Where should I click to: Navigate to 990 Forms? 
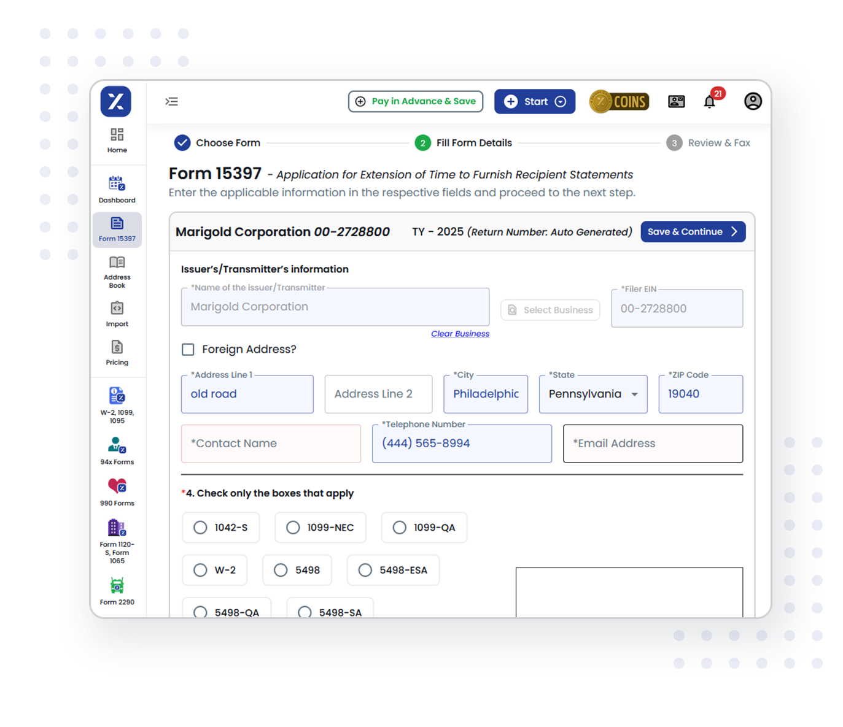(x=117, y=491)
